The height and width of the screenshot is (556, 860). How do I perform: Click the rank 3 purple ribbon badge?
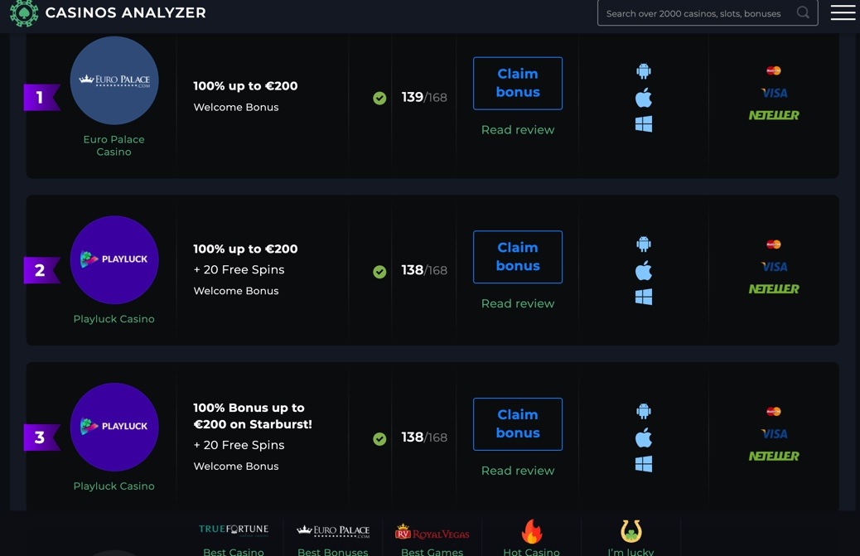(41, 438)
